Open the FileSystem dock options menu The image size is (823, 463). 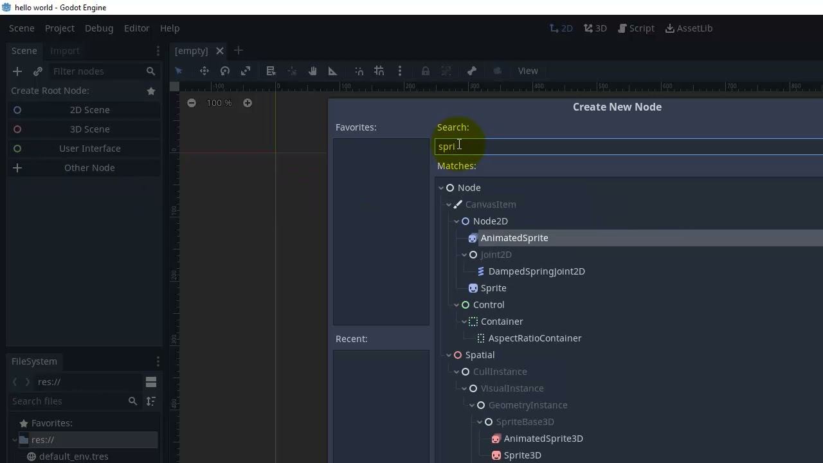158,361
